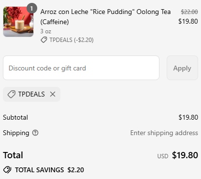Remove the TPDEALS discount code
The image size is (201, 179).
pyautogui.click(x=53, y=94)
